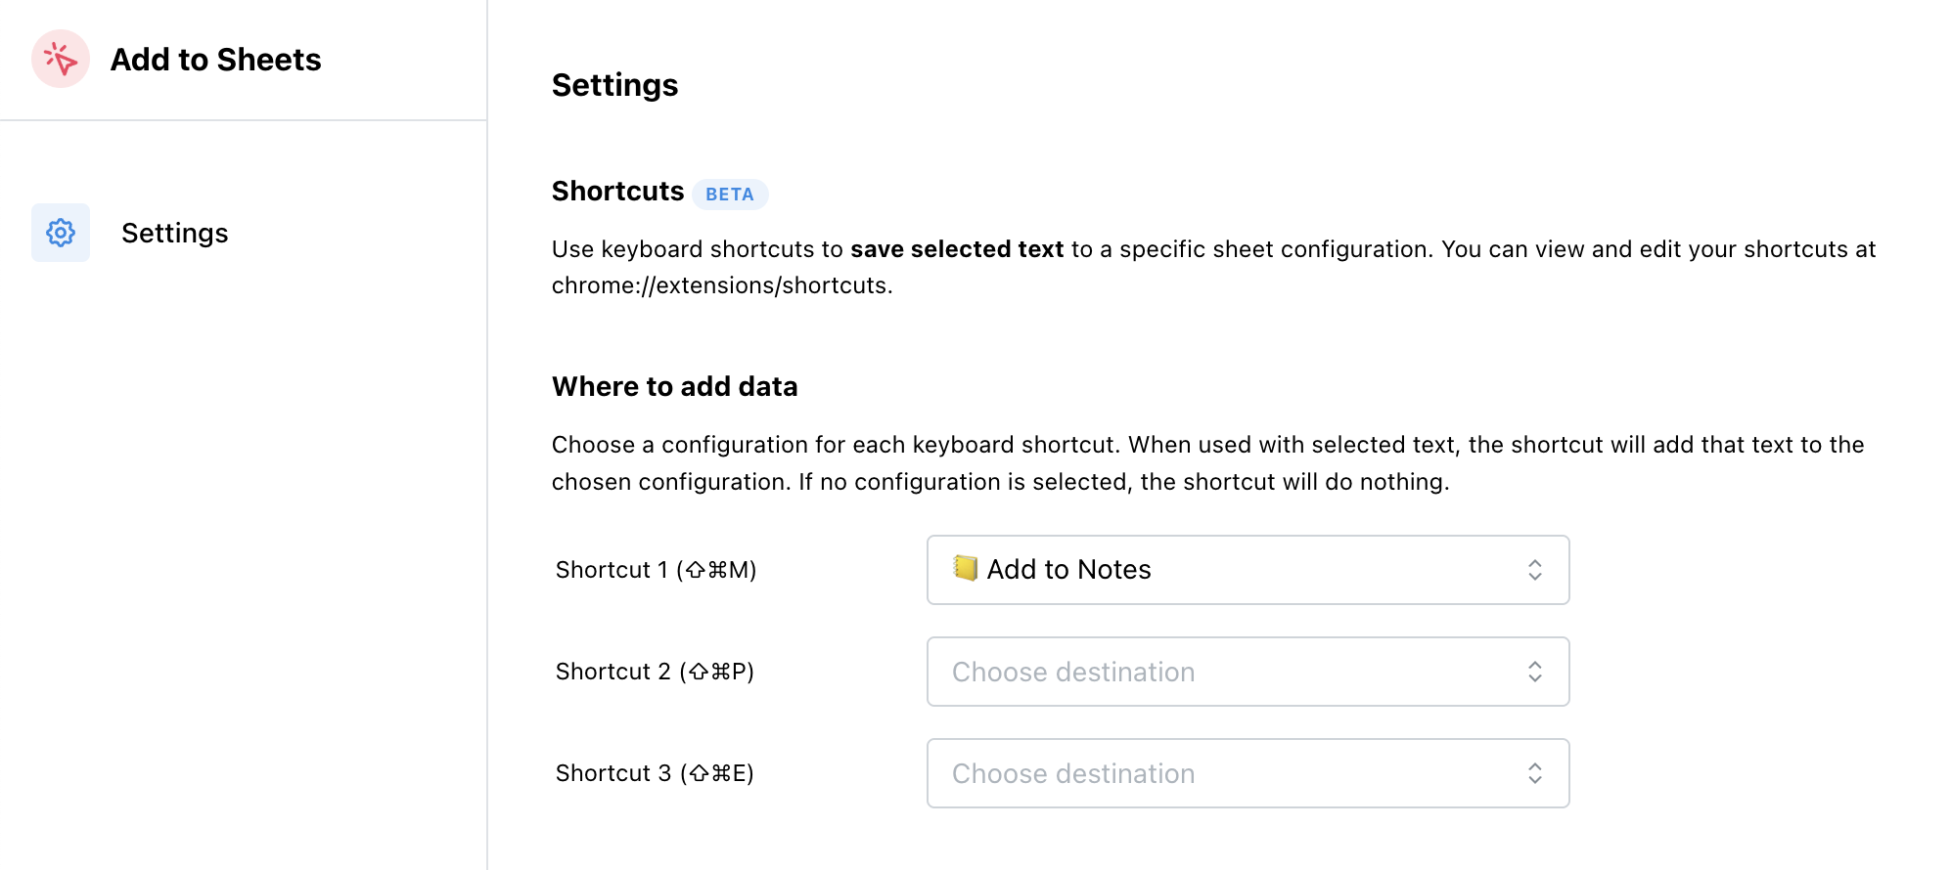
Task: Click the Shortcut 3 label
Action: click(x=655, y=773)
